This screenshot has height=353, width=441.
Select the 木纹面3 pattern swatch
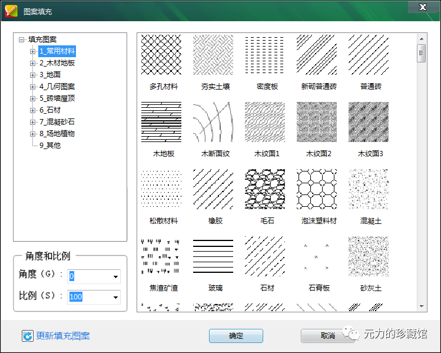[x=368, y=122]
